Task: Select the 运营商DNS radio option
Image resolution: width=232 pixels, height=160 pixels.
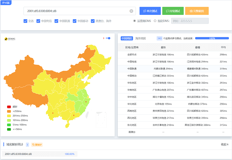Action: (134, 21)
